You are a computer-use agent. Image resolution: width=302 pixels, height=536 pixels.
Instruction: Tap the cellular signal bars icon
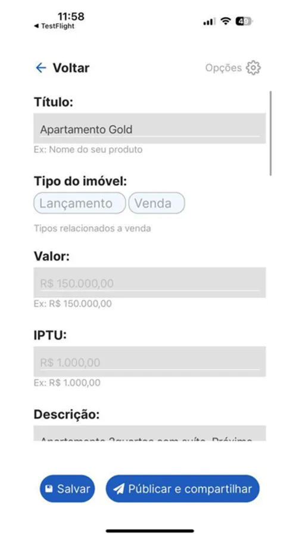(x=209, y=21)
